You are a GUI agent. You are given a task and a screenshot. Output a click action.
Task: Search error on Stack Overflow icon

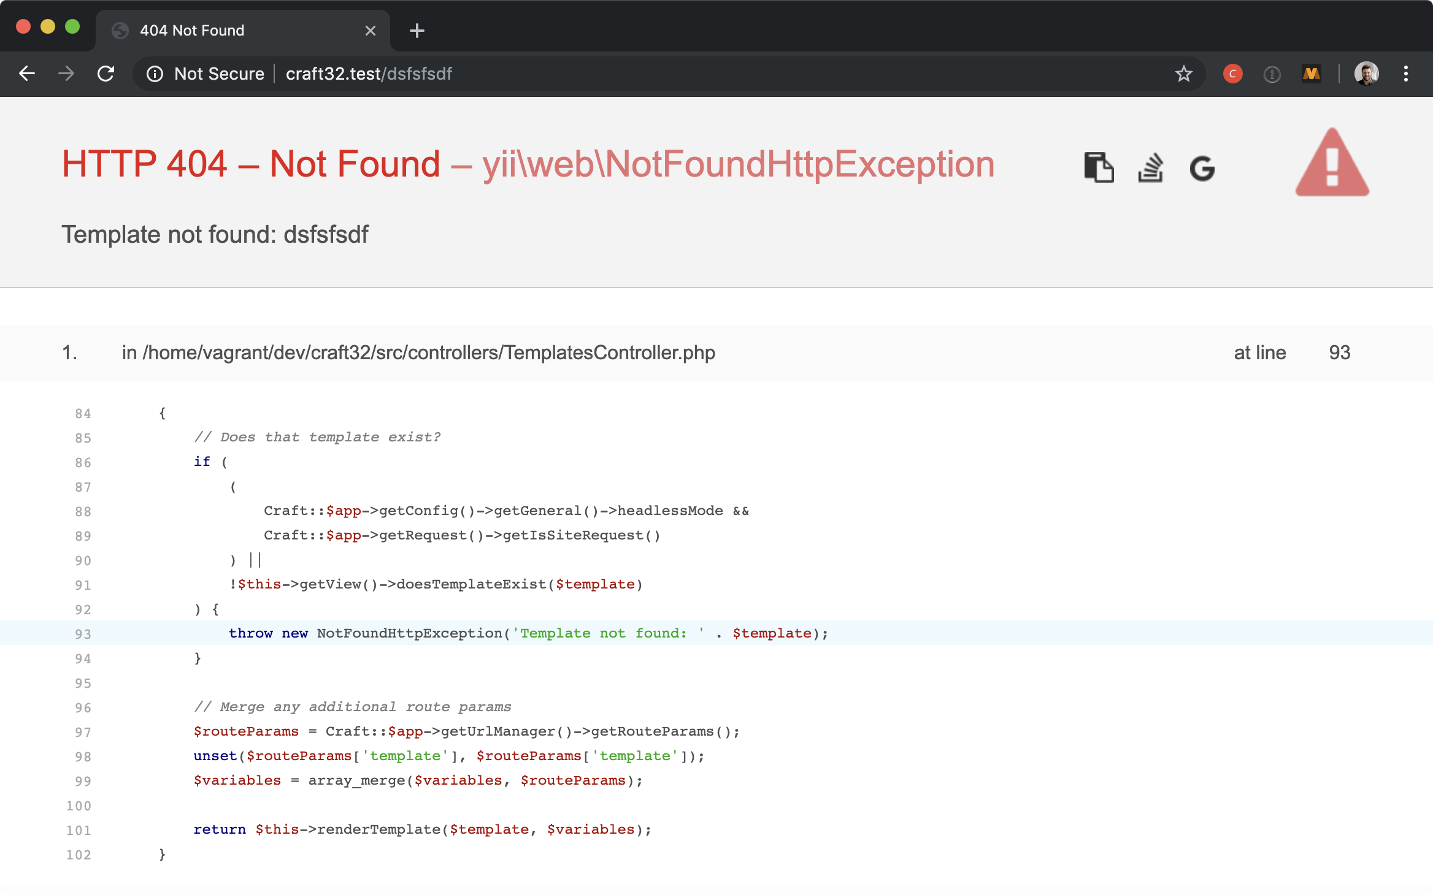coord(1150,167)
